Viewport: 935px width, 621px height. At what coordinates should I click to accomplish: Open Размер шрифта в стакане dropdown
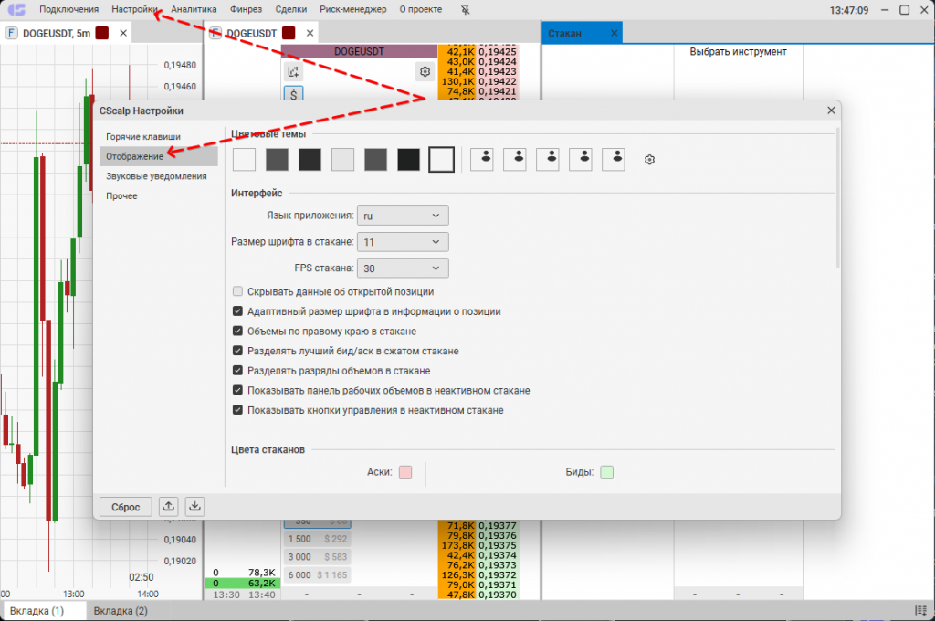tap(403, 242)
